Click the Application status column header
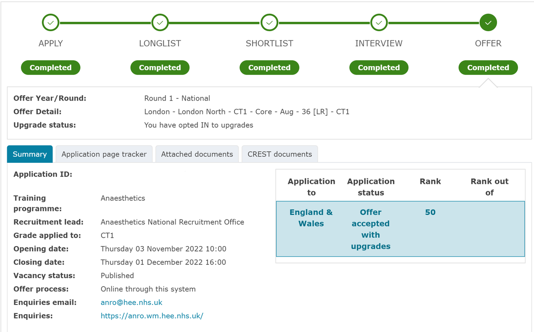Screen dimensions: 534x332 click(371, 187)
